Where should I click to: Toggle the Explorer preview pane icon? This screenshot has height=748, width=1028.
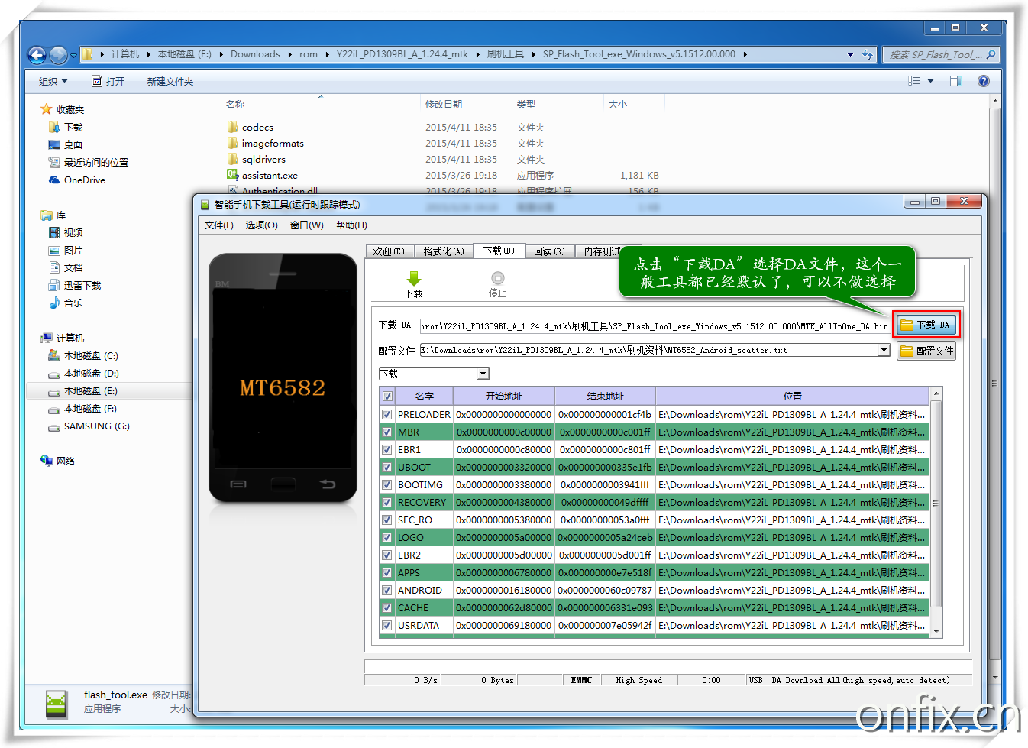coord(955,81)
